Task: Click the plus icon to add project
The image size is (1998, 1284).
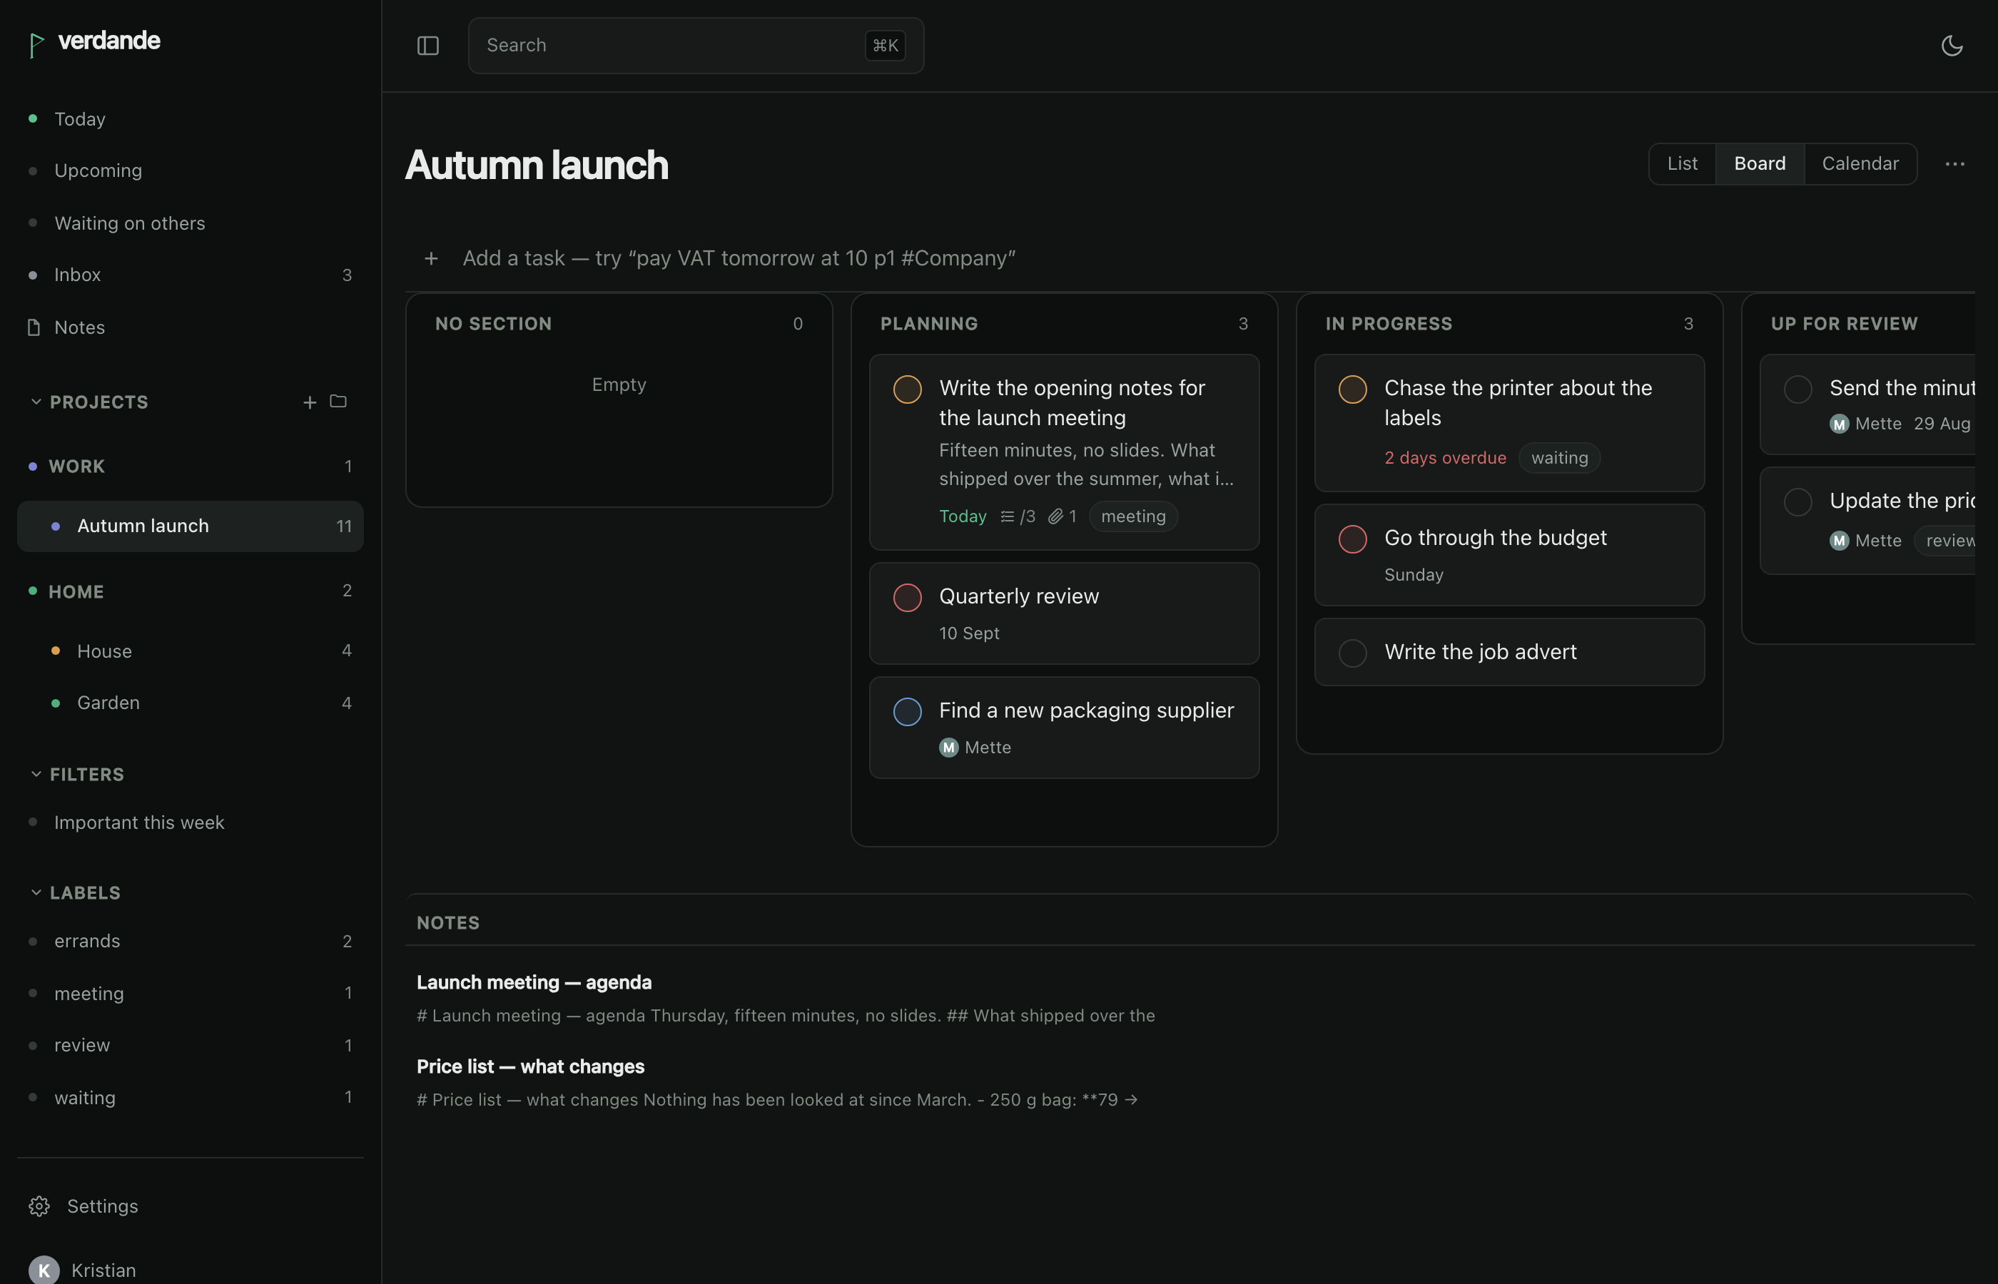Action: click(x=310, y=402)
